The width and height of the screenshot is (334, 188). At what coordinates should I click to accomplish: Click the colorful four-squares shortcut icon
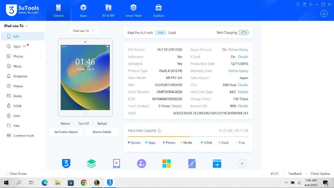pos(167,164)
